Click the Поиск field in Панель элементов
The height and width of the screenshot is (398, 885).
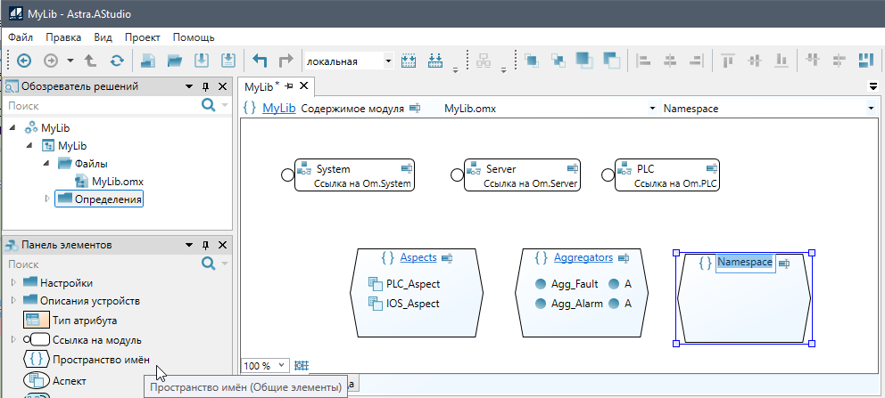(x=98, y=264)
